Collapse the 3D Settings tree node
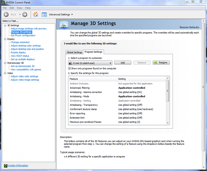The width and height of the screenshot is (207, 171). click(x=5, y=25)
